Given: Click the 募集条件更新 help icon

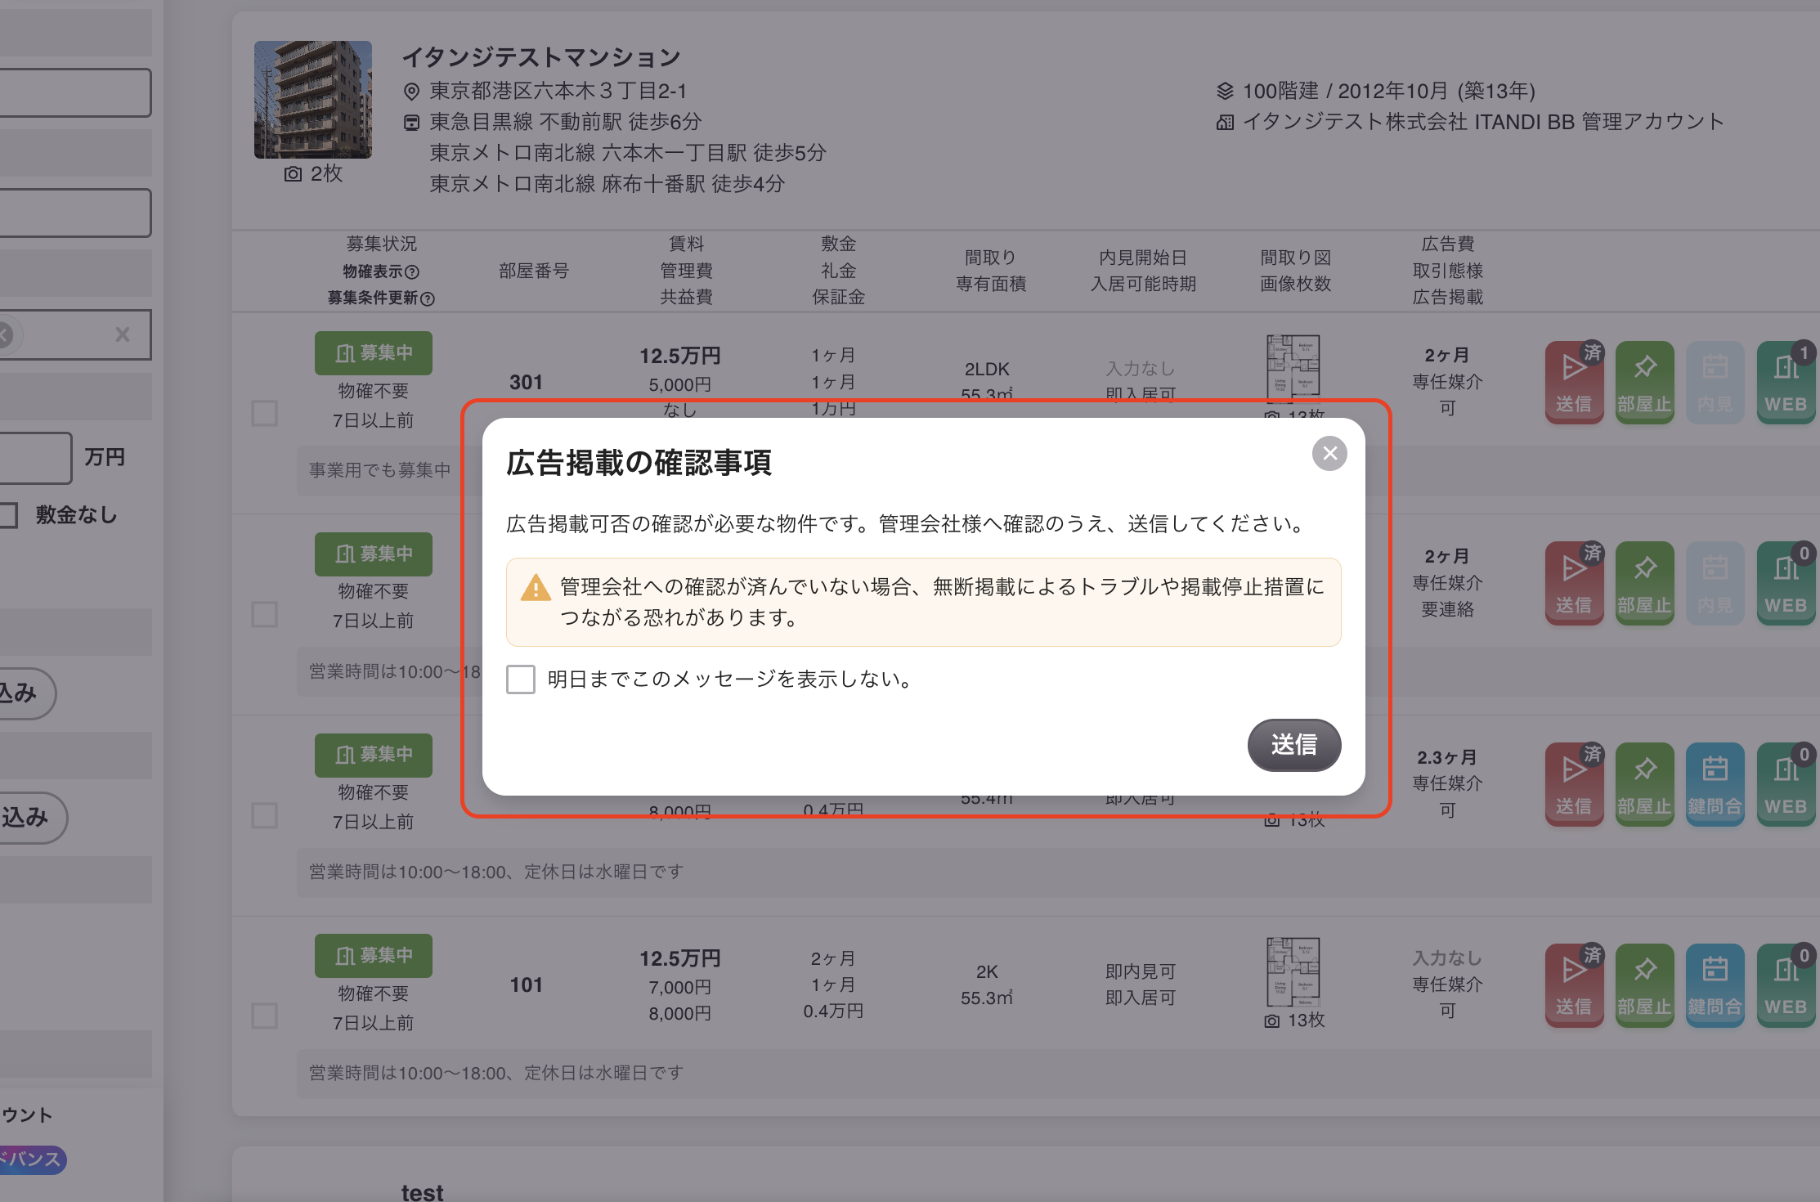Looking at the screenshot, I should [x=427, y=298].
